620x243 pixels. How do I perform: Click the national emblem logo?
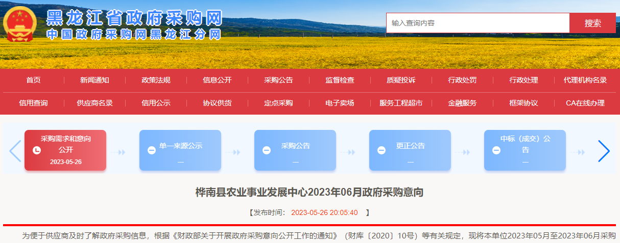(x=19, y=24)
